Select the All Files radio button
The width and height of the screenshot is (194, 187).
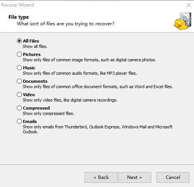(19, 41)
